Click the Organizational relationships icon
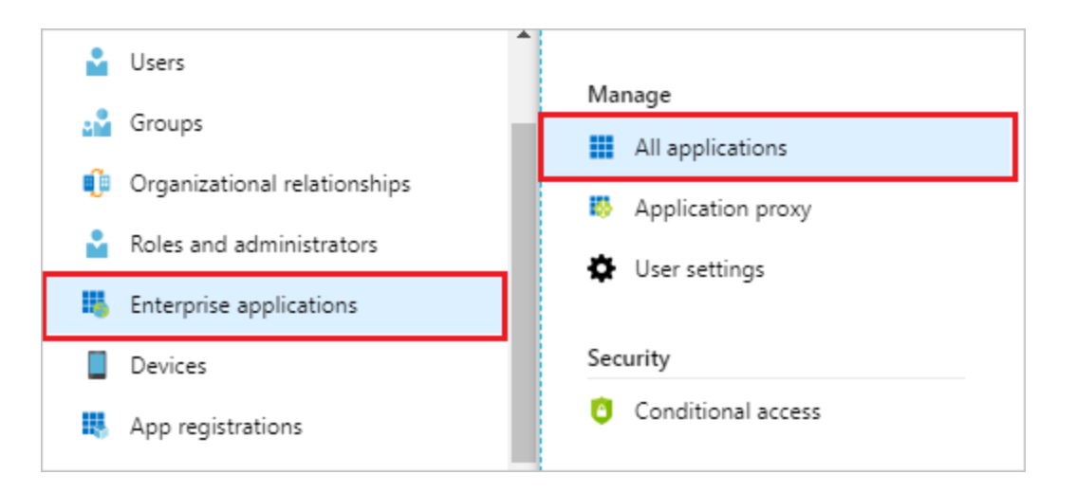The width and height of the screenshot is (1076, 493). 97,183
